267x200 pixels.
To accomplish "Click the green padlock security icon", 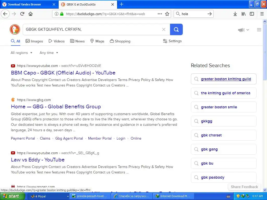I will tap(62, 14).
